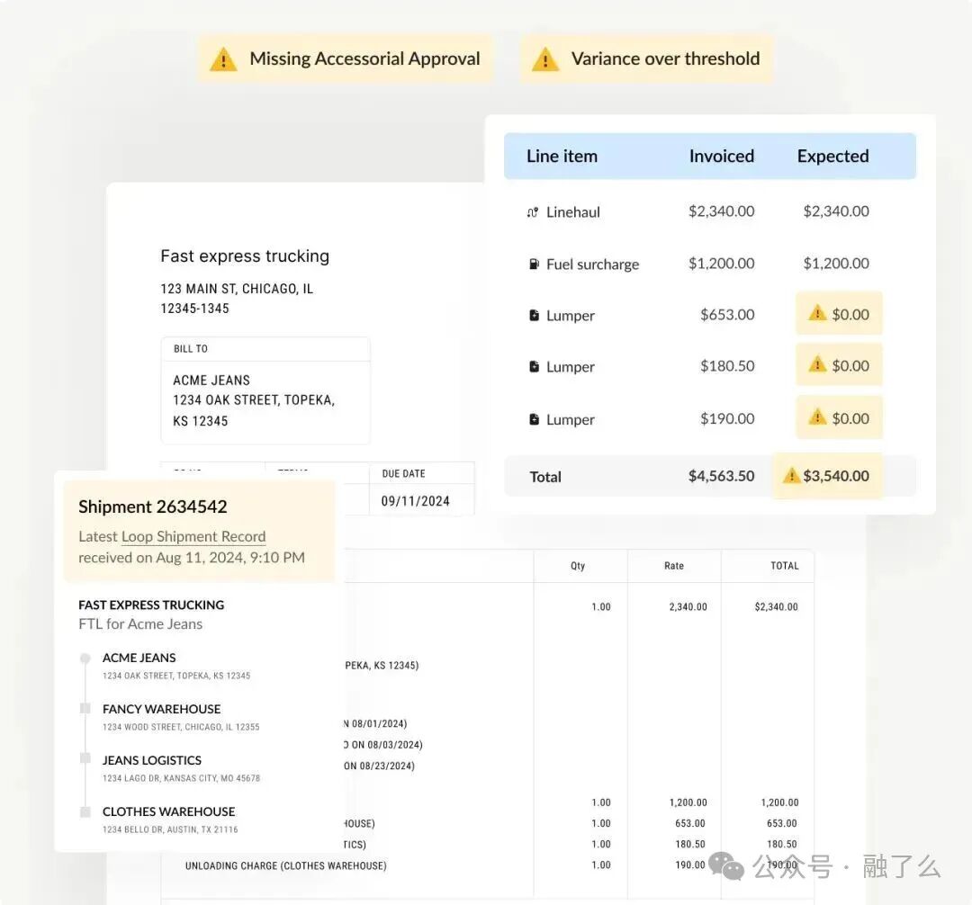Click the Shipment 2634542 header

click(x=153, y=506)
